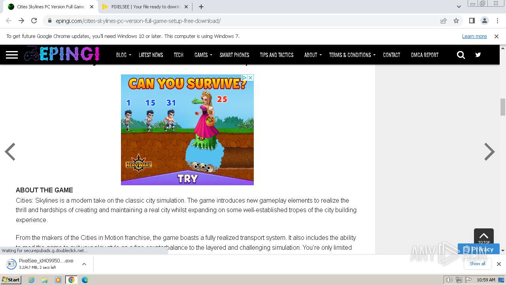
Task: Click the Hero Wars ad image
Action: (x=187, y=130)
